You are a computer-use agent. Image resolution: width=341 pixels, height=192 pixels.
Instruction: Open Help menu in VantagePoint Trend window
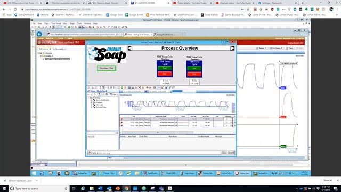coord(95,23)
